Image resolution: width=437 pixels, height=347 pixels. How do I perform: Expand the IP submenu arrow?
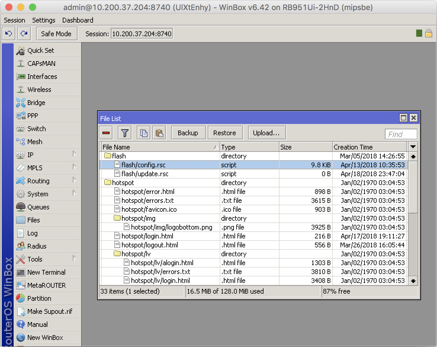pyautogui.click(x=74, y=154)
